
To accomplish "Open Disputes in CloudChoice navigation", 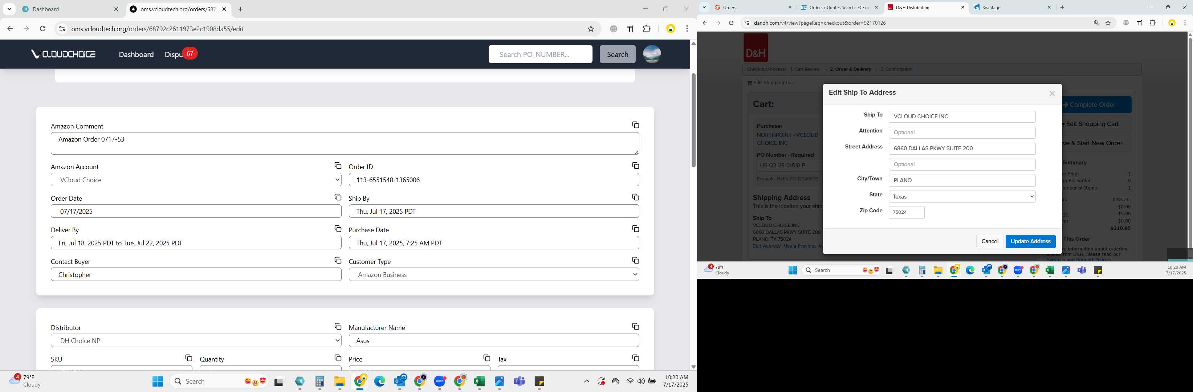I will click(x=174, y=54).
